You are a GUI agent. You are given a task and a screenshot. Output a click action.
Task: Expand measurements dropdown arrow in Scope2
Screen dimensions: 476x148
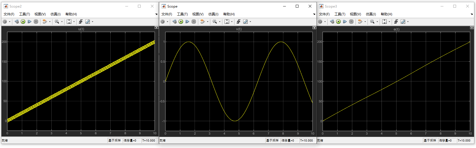[x=92, y=22]
